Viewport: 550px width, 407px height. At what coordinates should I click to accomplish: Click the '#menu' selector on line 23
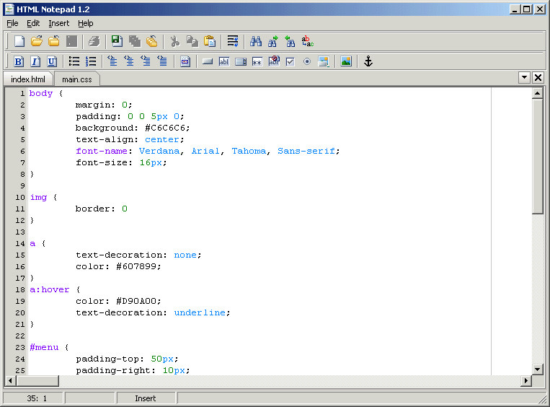point(44,347)
